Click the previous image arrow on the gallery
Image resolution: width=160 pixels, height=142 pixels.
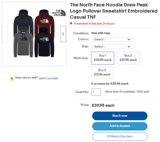coord(5,34)
